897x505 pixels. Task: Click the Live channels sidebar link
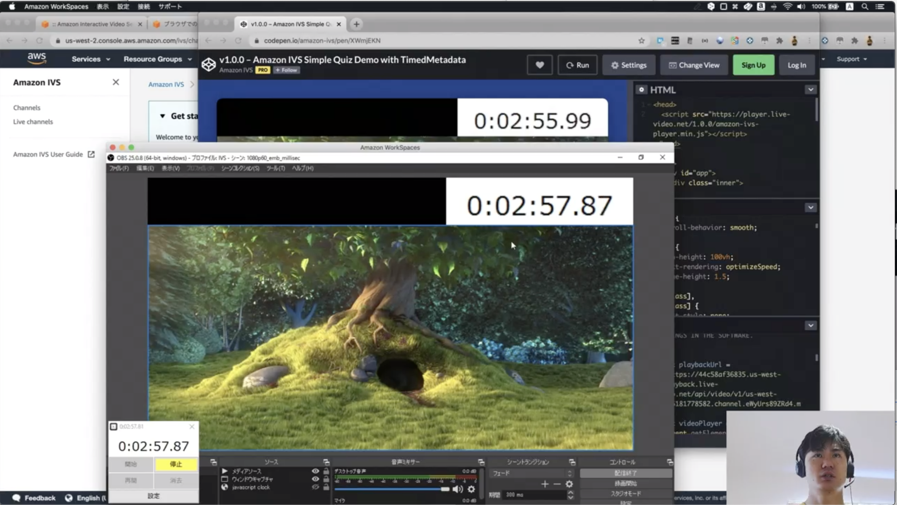tap(33, 122)
